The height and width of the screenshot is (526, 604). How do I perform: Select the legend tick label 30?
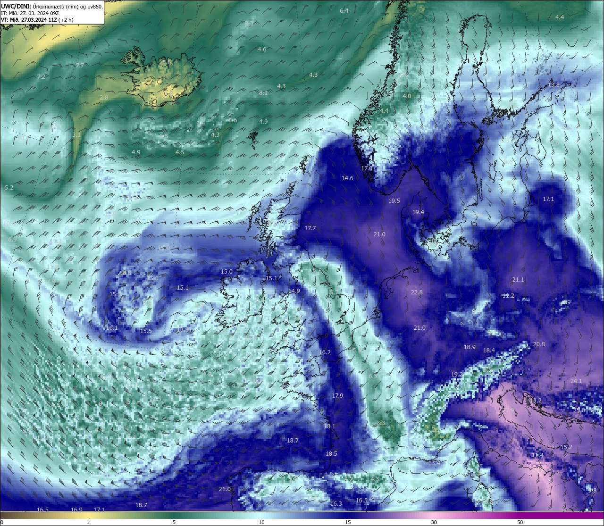(434, 522)
